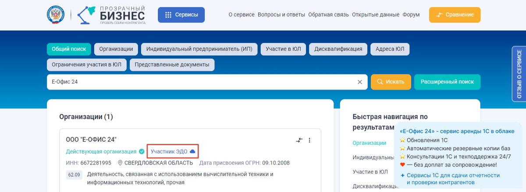
Task: Open Открытые данные link
Action: [376, 15]
